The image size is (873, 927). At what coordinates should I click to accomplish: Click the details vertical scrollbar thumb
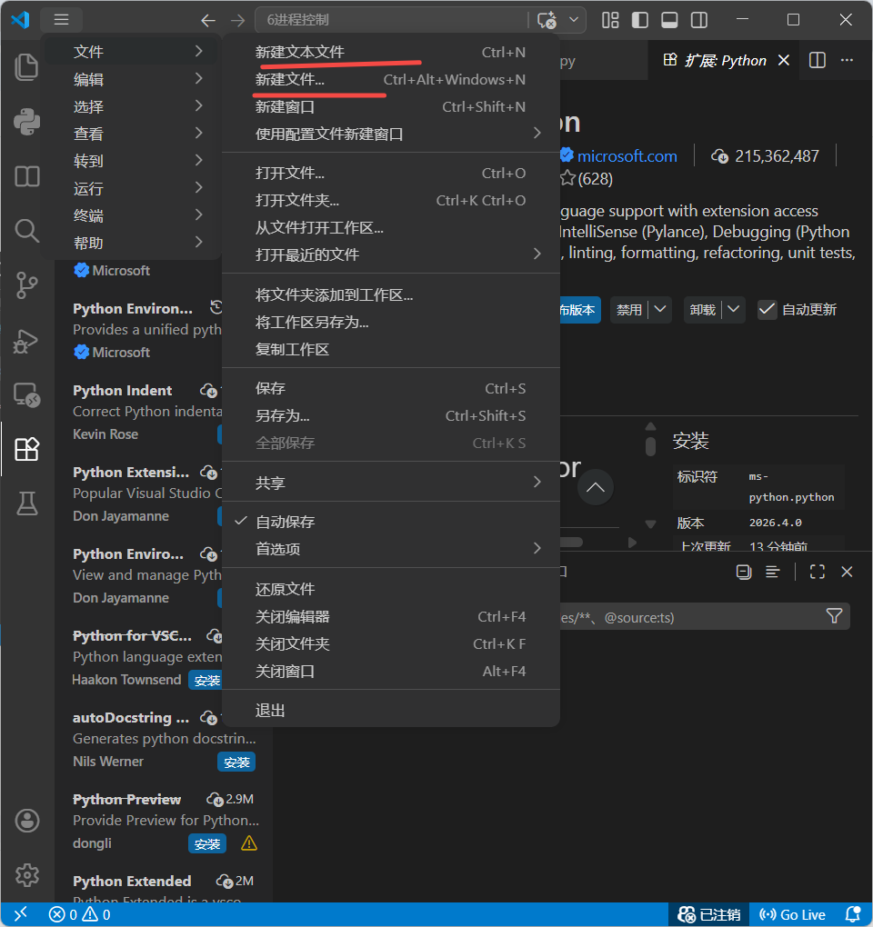(650, 446)
